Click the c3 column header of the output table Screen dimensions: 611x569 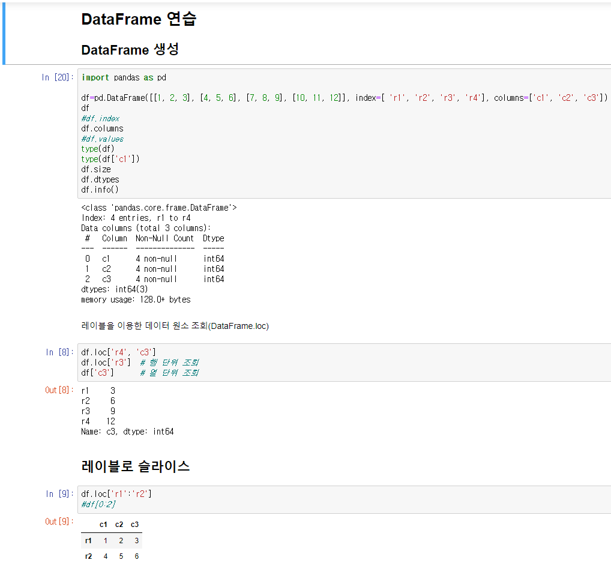coord(135,525)
